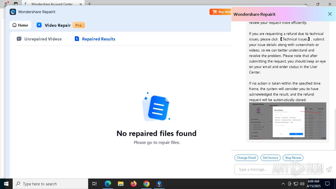Show hidden system tray icons
The image size is (336, 189).
pos(283,184)
